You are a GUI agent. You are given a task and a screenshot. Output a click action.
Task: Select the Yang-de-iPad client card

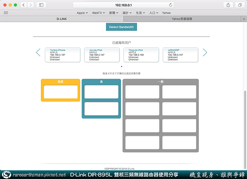point(141,55)
